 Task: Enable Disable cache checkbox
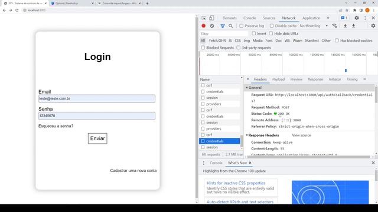(x=272, y=26)
